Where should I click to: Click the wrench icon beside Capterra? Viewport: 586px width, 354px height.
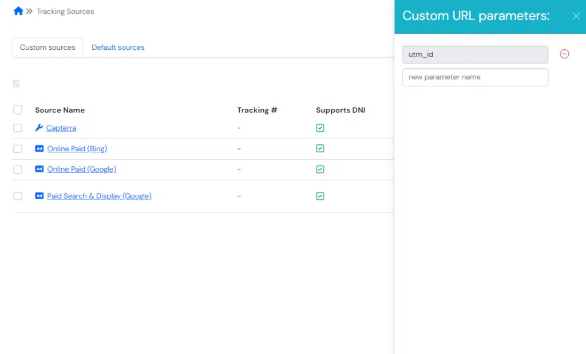tap(39, 128)
